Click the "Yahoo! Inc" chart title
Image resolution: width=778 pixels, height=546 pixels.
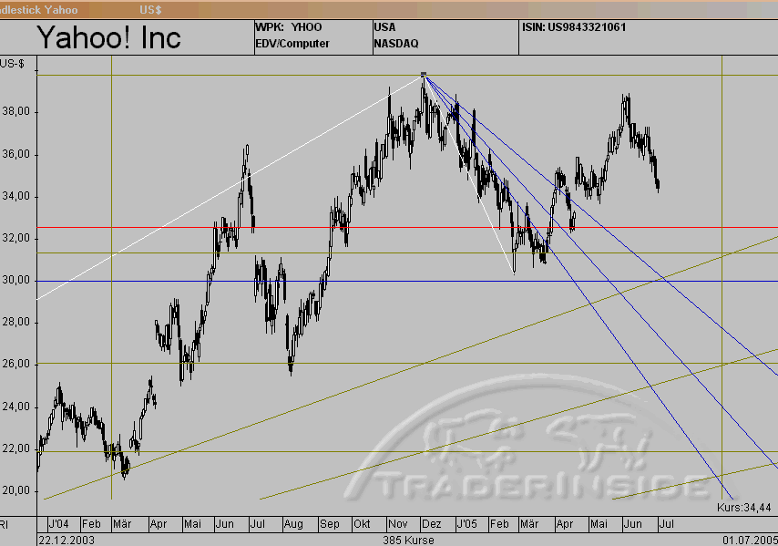click(x=108, y=37)
